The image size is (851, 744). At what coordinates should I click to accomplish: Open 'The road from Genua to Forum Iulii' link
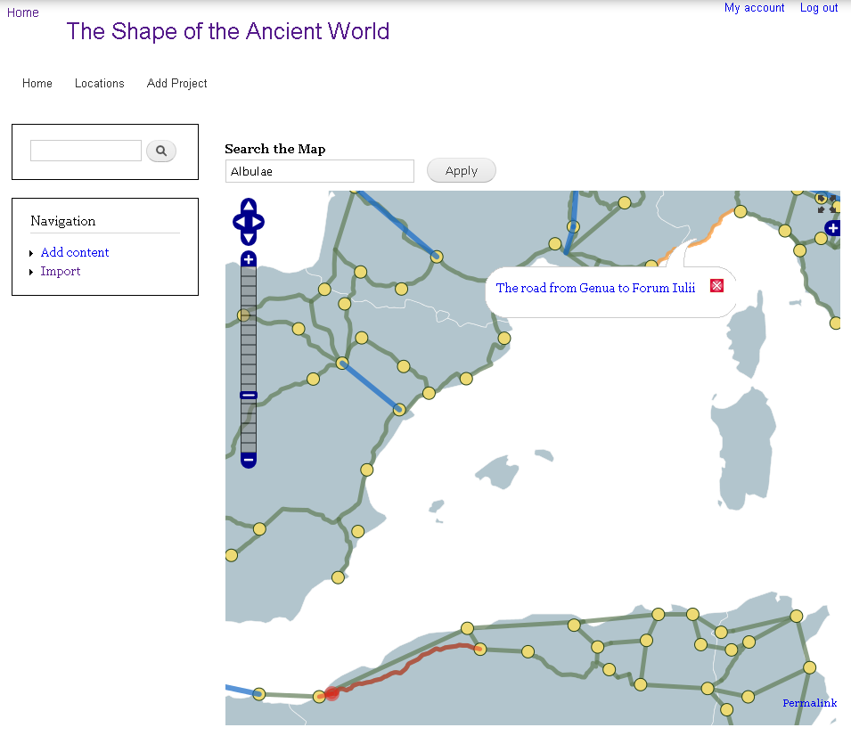[595, 288]
